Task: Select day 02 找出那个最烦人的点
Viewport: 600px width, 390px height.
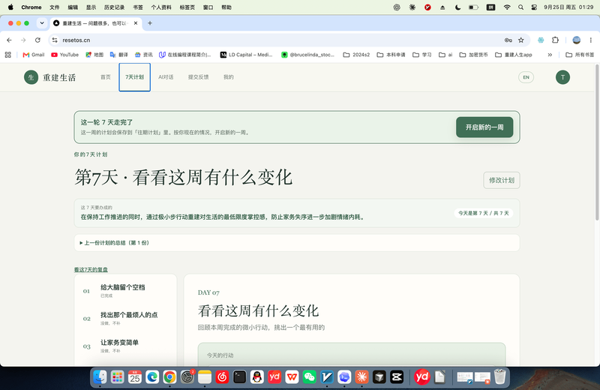Action: pos(125,318)
